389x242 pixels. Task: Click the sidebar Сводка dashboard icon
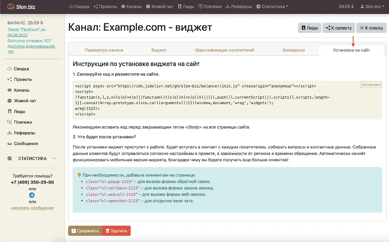pyautogui.click(x=9, y=69)
